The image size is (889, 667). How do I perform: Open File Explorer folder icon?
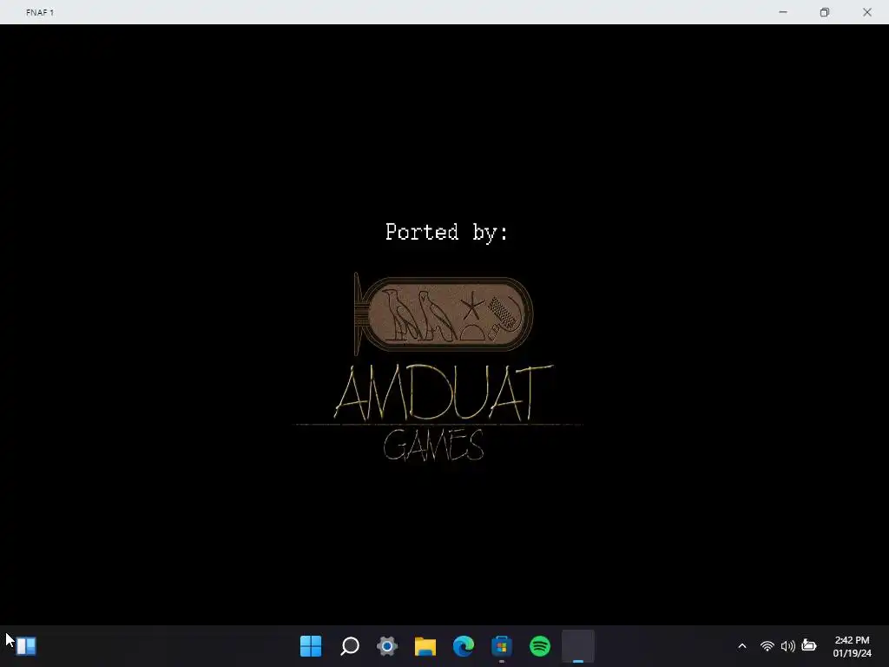pos(425,645)
